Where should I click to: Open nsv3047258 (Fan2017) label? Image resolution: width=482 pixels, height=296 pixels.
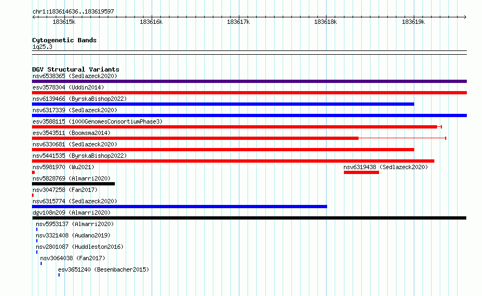click(x=65, y=190)
